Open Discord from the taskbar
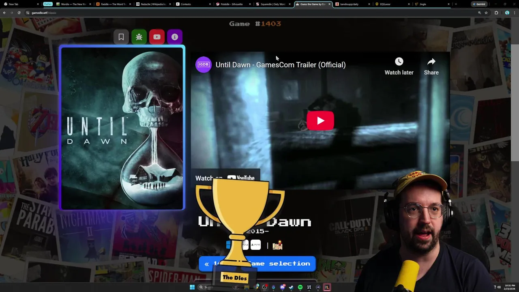 click(282, 287)
